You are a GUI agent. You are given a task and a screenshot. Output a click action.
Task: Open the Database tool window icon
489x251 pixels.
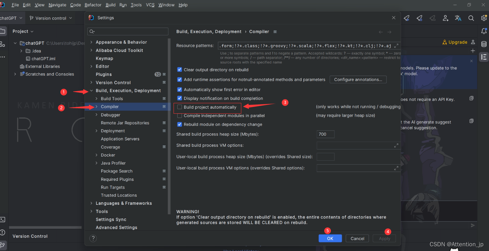coord(484,44)
